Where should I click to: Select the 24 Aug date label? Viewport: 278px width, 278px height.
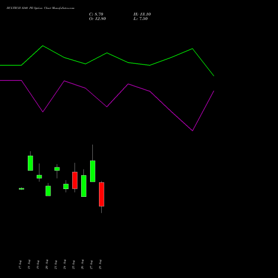pos(64,265)
